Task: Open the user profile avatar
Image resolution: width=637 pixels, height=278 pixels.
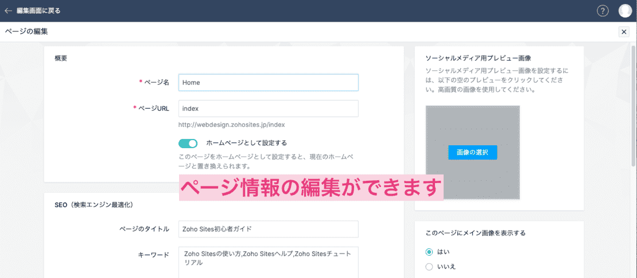Action: pos(625,11)
